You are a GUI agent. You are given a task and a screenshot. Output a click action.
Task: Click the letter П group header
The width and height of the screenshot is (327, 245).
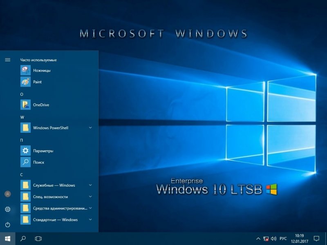[22, 140]
